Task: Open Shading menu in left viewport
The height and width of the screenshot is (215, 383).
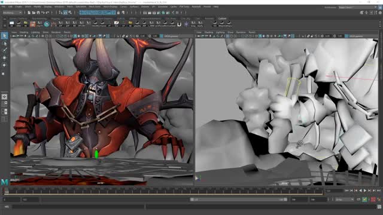Action: click(24, 32)
